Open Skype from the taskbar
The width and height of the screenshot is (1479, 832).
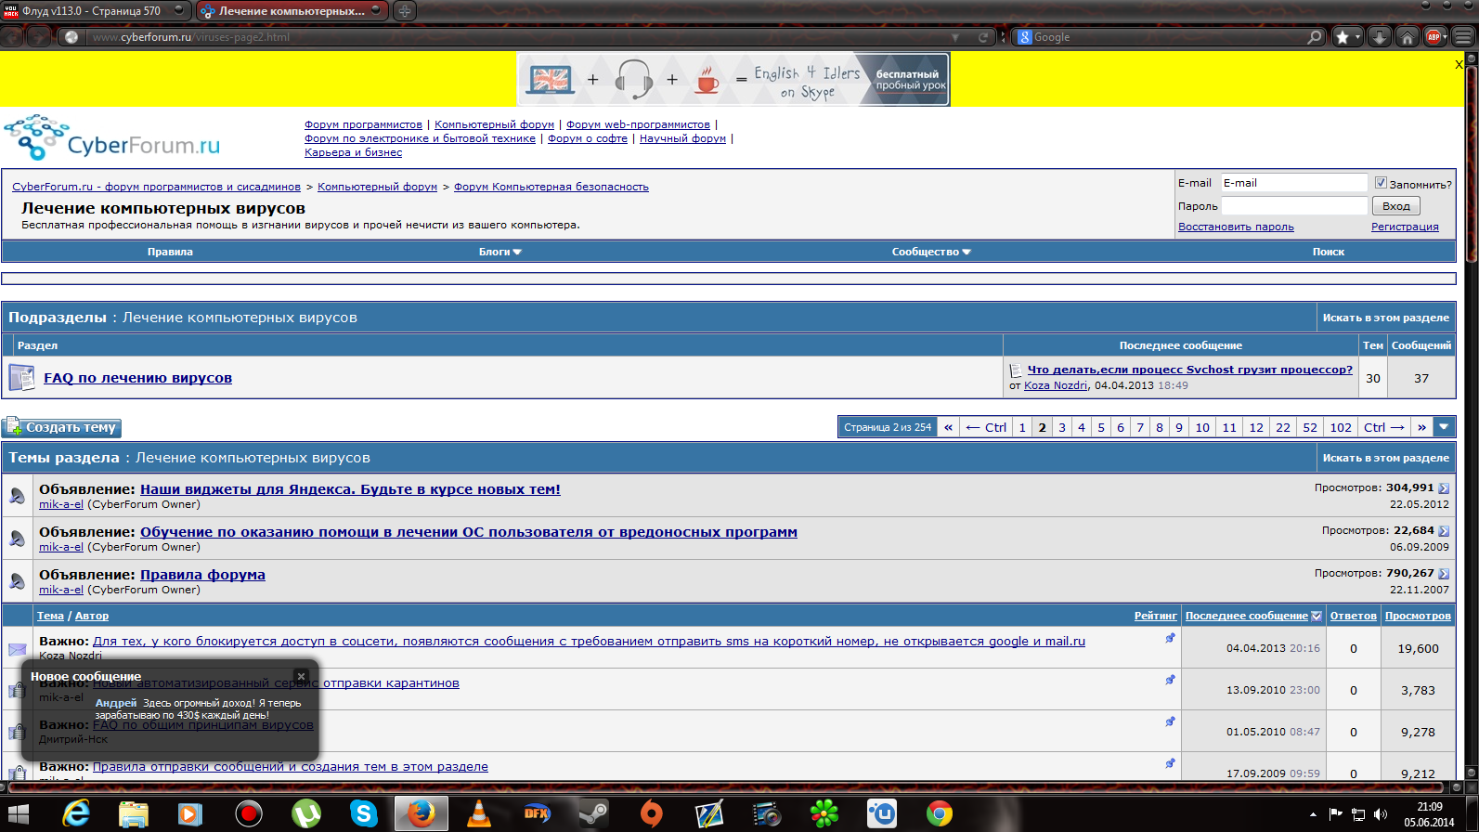coord(363,814)
